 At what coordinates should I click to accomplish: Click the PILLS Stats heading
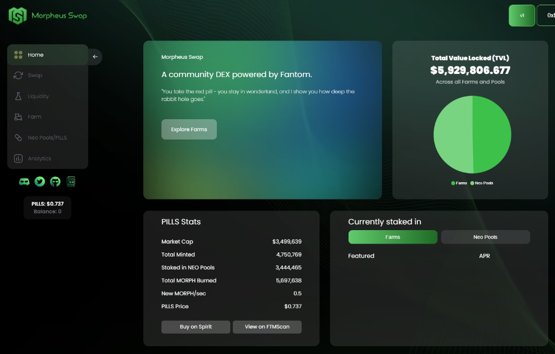click(x=181, y=222)
